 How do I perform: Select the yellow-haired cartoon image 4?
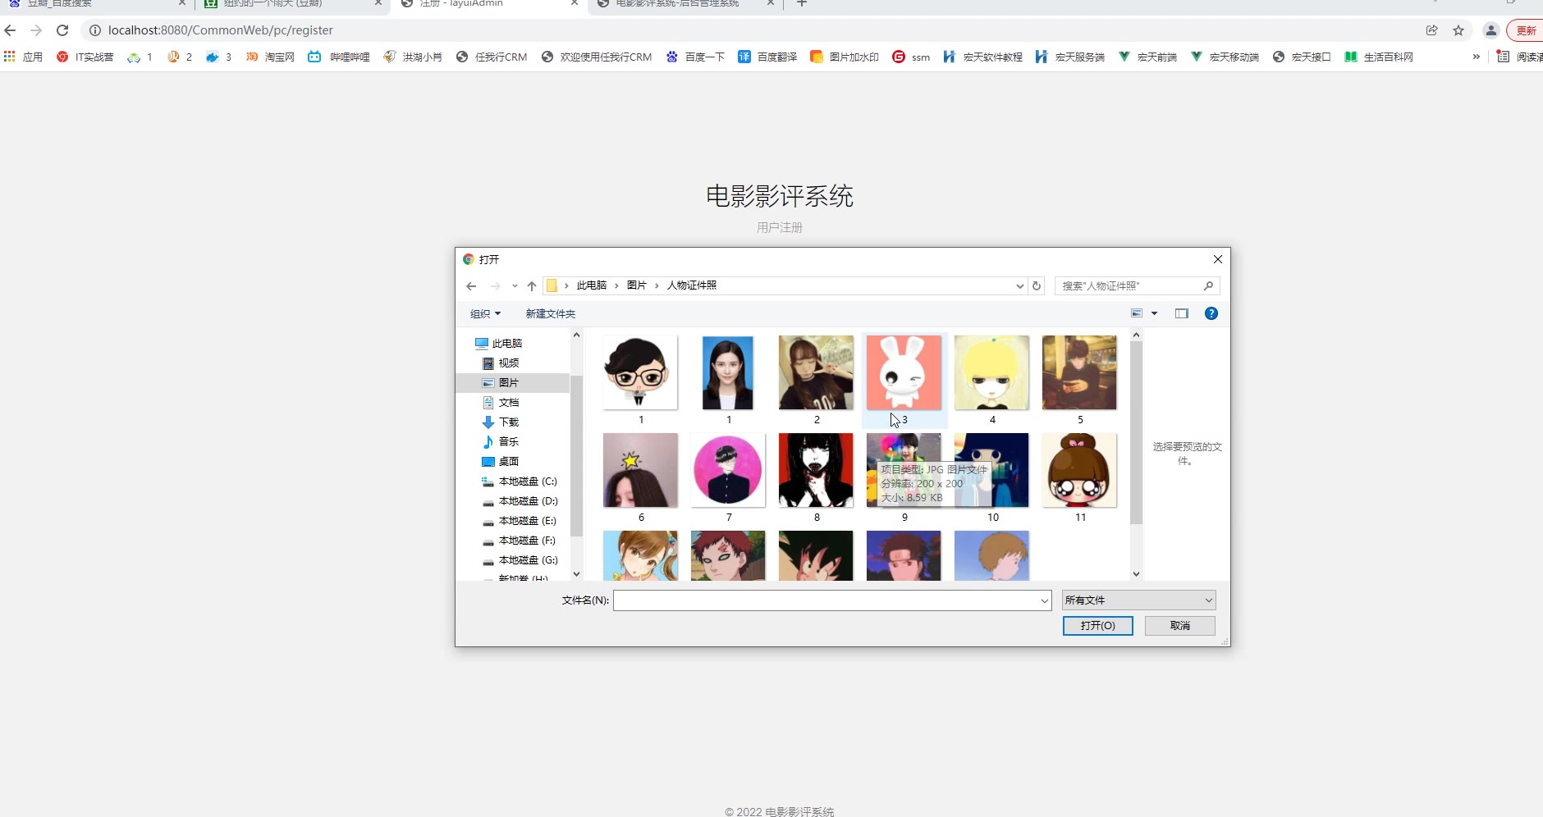991,372
